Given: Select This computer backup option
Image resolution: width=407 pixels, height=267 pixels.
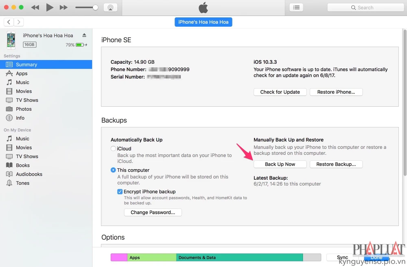Looking at the screenshot, I should pos(114,170).
